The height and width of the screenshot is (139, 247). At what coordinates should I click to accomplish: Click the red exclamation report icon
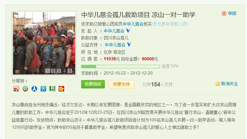point(224,14)
